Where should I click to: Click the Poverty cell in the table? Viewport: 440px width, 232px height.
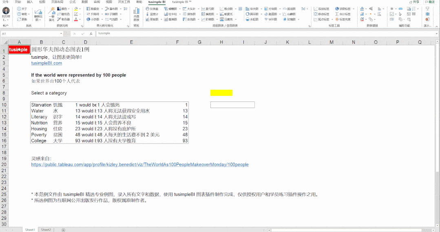click(x=41, y=135)
